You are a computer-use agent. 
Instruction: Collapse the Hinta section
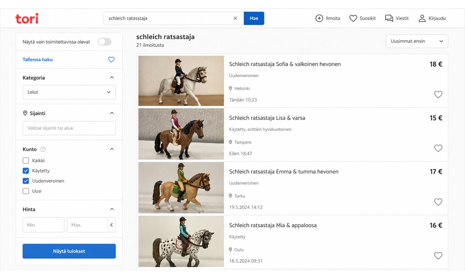[112, 209]
